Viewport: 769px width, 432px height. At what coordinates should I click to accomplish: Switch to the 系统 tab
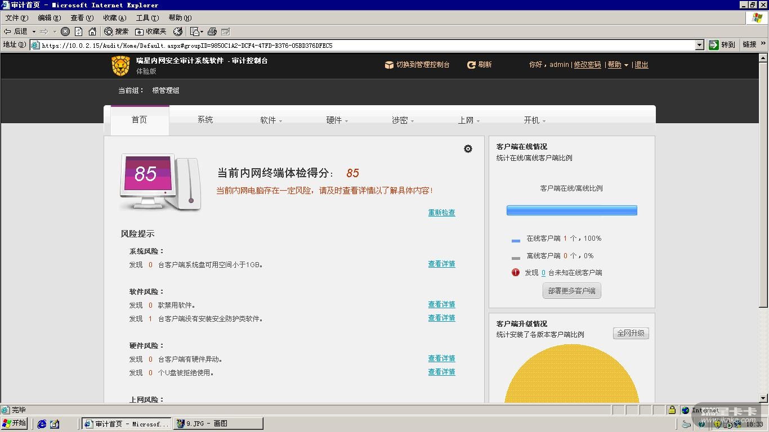(205, 120)
